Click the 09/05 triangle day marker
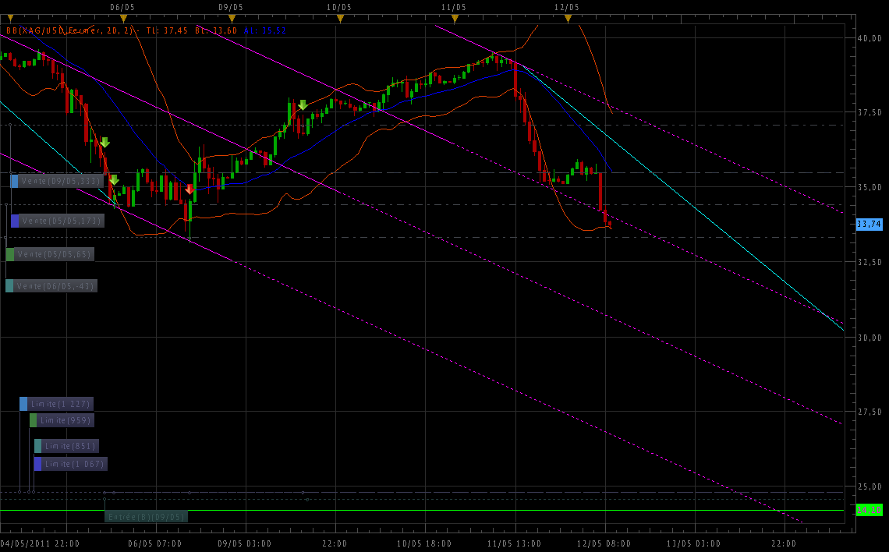The width and height of the screenshot is (889, 552). [x=232, y=18]
